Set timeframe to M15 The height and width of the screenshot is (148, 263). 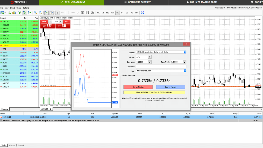pos(108,13)
